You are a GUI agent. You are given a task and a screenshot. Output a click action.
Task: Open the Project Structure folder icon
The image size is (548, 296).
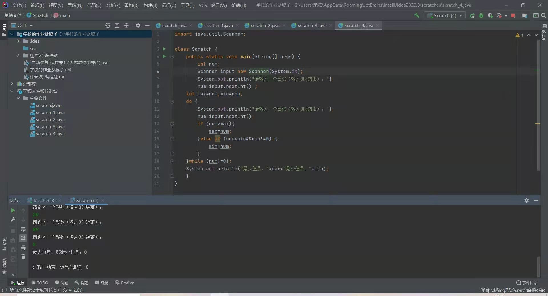click(525, 15)
